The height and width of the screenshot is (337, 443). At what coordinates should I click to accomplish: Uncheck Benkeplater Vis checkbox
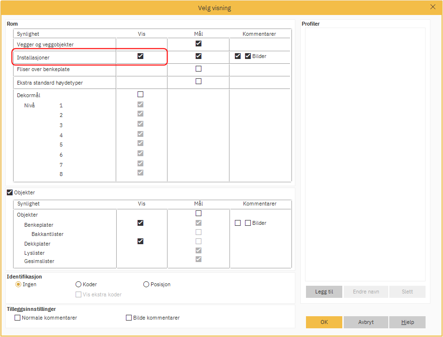pos(140,223)
